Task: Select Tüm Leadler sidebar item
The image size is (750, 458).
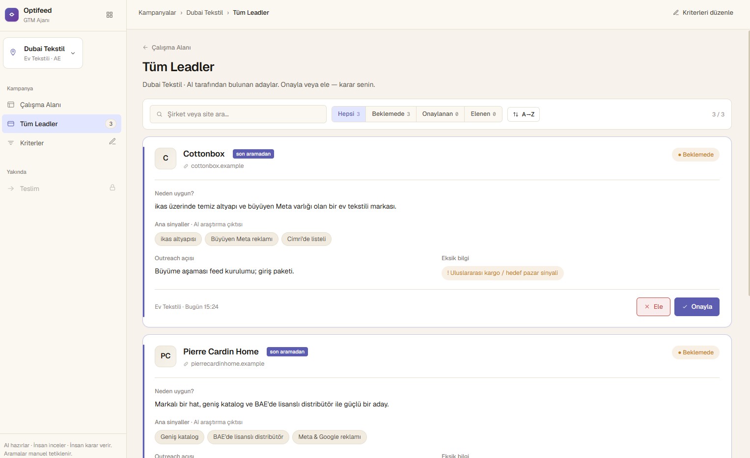Action: (x=62, y=124)
